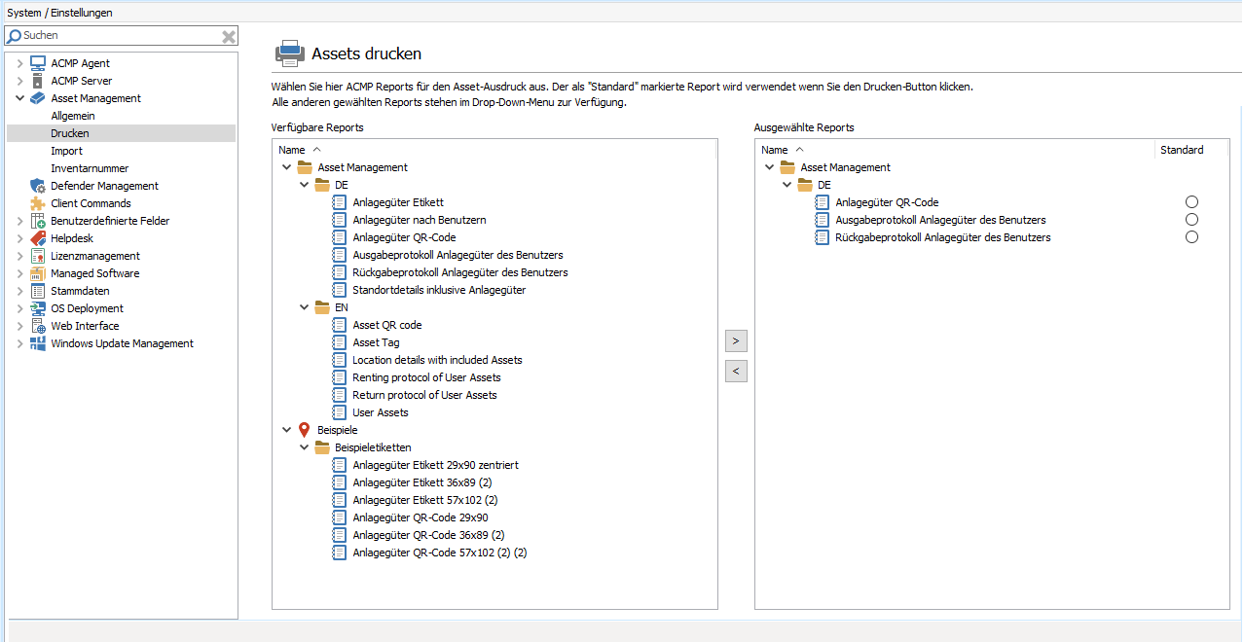
Task: Remove a report using the < button
Action: tap(735, 371)
